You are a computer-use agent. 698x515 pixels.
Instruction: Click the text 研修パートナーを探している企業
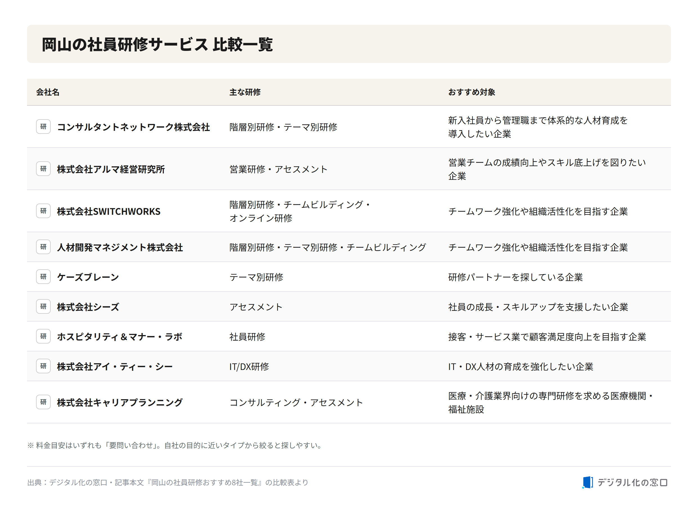click(x=515, y=277)
